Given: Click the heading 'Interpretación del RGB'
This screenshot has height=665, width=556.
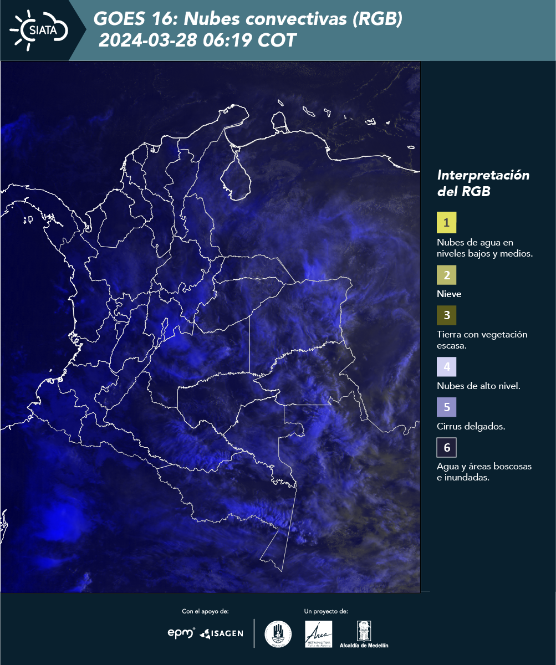Looking at the screenshot, I should coord(483,183).
